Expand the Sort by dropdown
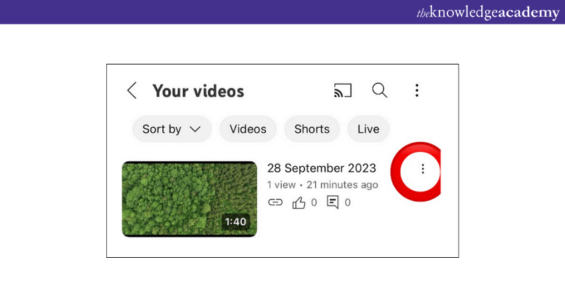565x299 pixels. 171,129
